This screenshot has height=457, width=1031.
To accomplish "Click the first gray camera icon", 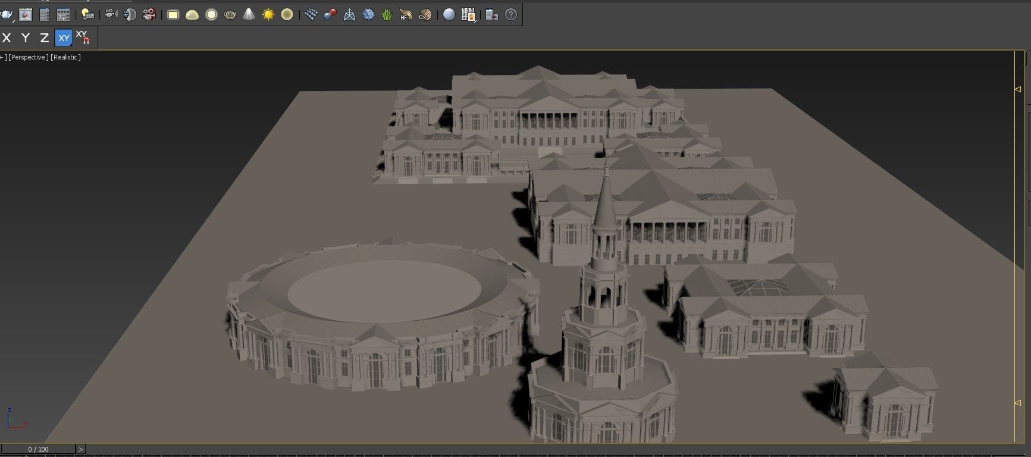I will [x=111, y=14].
